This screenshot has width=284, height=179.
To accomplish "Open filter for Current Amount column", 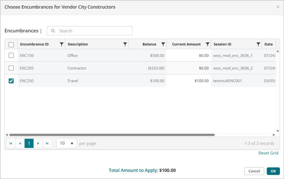I will (x=207, y=45).
